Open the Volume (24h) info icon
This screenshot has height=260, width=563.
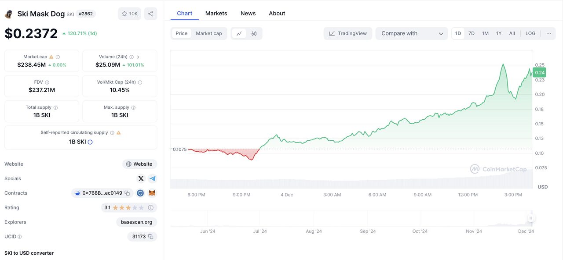pyautogui.click(x=132, y=57)
